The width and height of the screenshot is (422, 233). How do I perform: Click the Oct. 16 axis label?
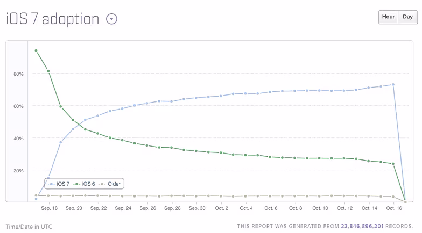(x=394, y=208)
